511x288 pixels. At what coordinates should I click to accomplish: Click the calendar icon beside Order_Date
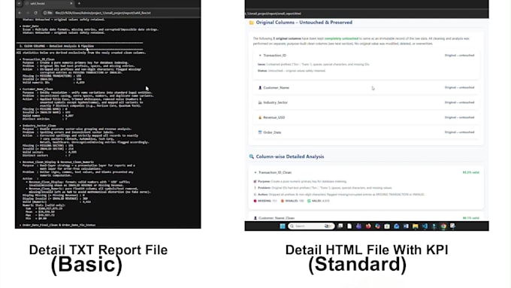(x=260, y=132)
